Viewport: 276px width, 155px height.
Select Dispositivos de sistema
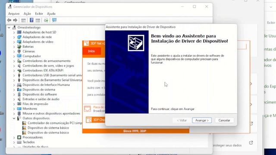coord(39,90)
